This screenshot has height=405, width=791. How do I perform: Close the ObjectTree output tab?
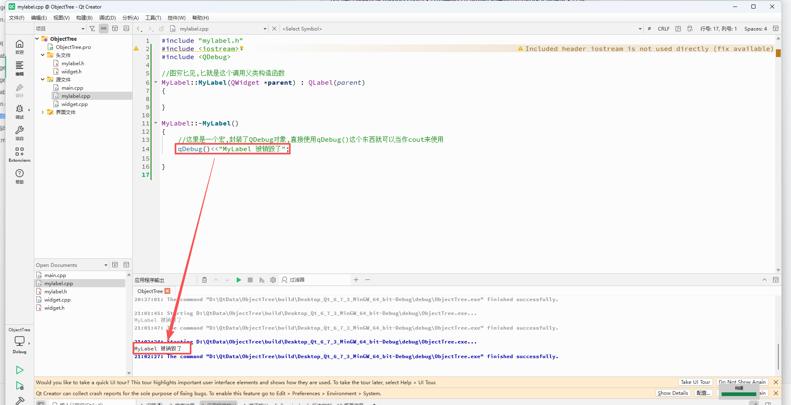tap(167, 291)
